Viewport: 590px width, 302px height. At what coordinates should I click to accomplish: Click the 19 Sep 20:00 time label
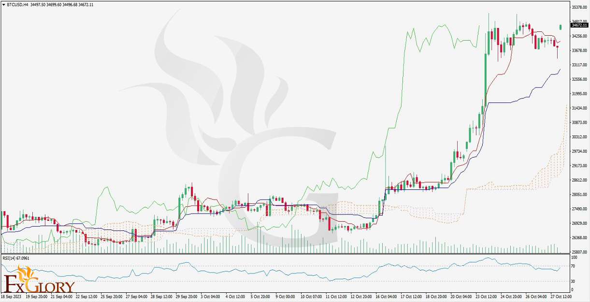[36, 297]
